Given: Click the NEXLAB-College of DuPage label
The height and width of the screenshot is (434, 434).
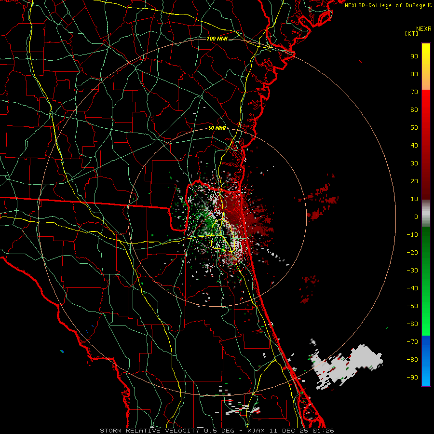Looking at the screenshot, I should coord(388,5).
